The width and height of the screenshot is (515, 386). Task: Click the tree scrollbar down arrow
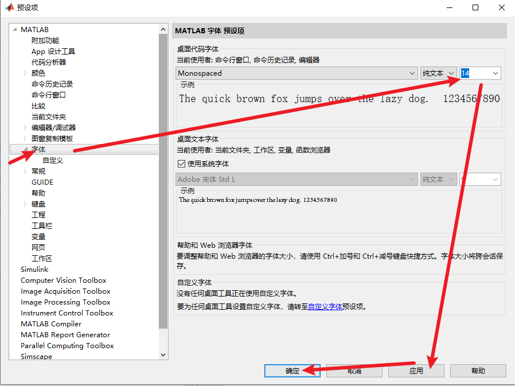pos(163,355)
